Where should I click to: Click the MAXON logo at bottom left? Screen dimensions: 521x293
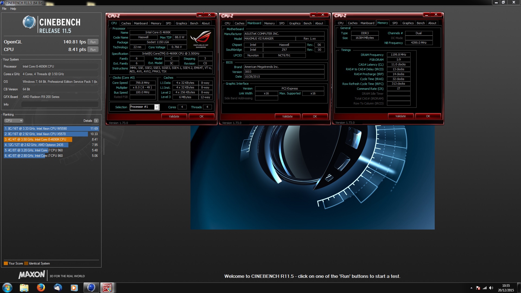click(x=32, y=275)
